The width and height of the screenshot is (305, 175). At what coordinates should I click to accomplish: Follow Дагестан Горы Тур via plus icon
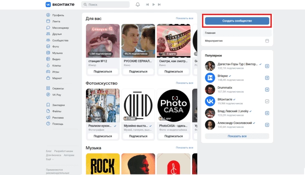(267, 66)
